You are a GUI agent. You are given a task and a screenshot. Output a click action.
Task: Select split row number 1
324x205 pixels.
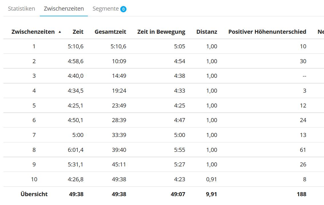coord(34,46)
